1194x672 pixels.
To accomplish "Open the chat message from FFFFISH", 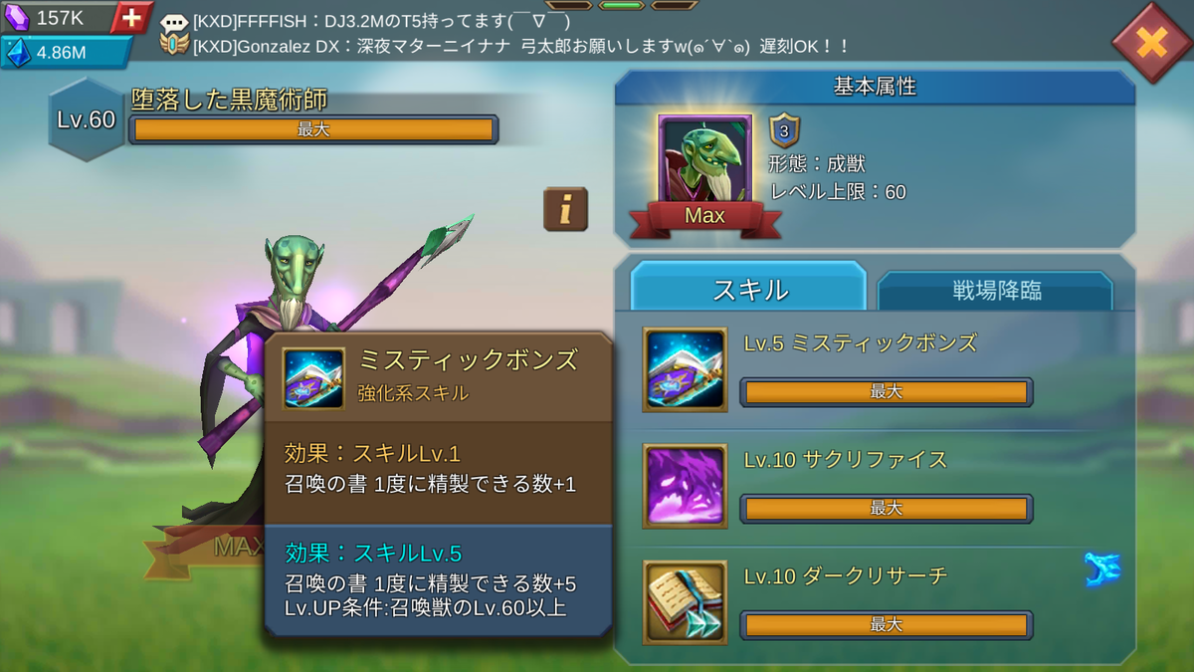I will coord(383,22).
